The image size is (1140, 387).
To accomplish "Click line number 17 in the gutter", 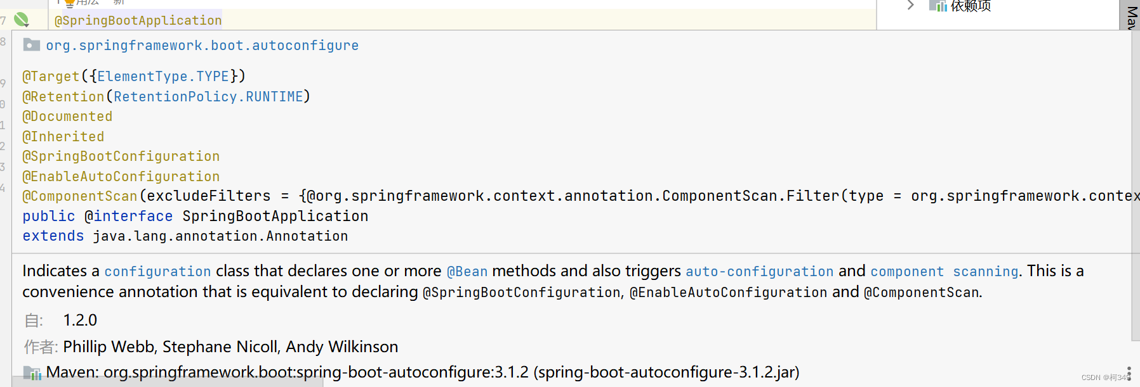I will [4, 20].
